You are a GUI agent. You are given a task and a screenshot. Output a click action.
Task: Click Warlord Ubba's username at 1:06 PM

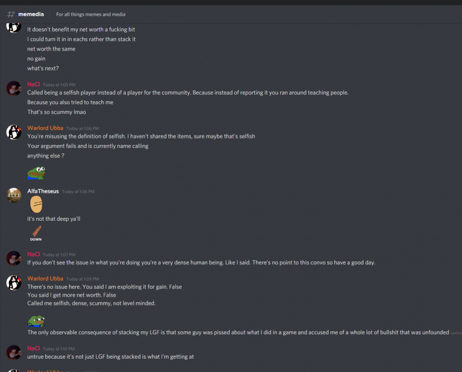tap(45, 128)
